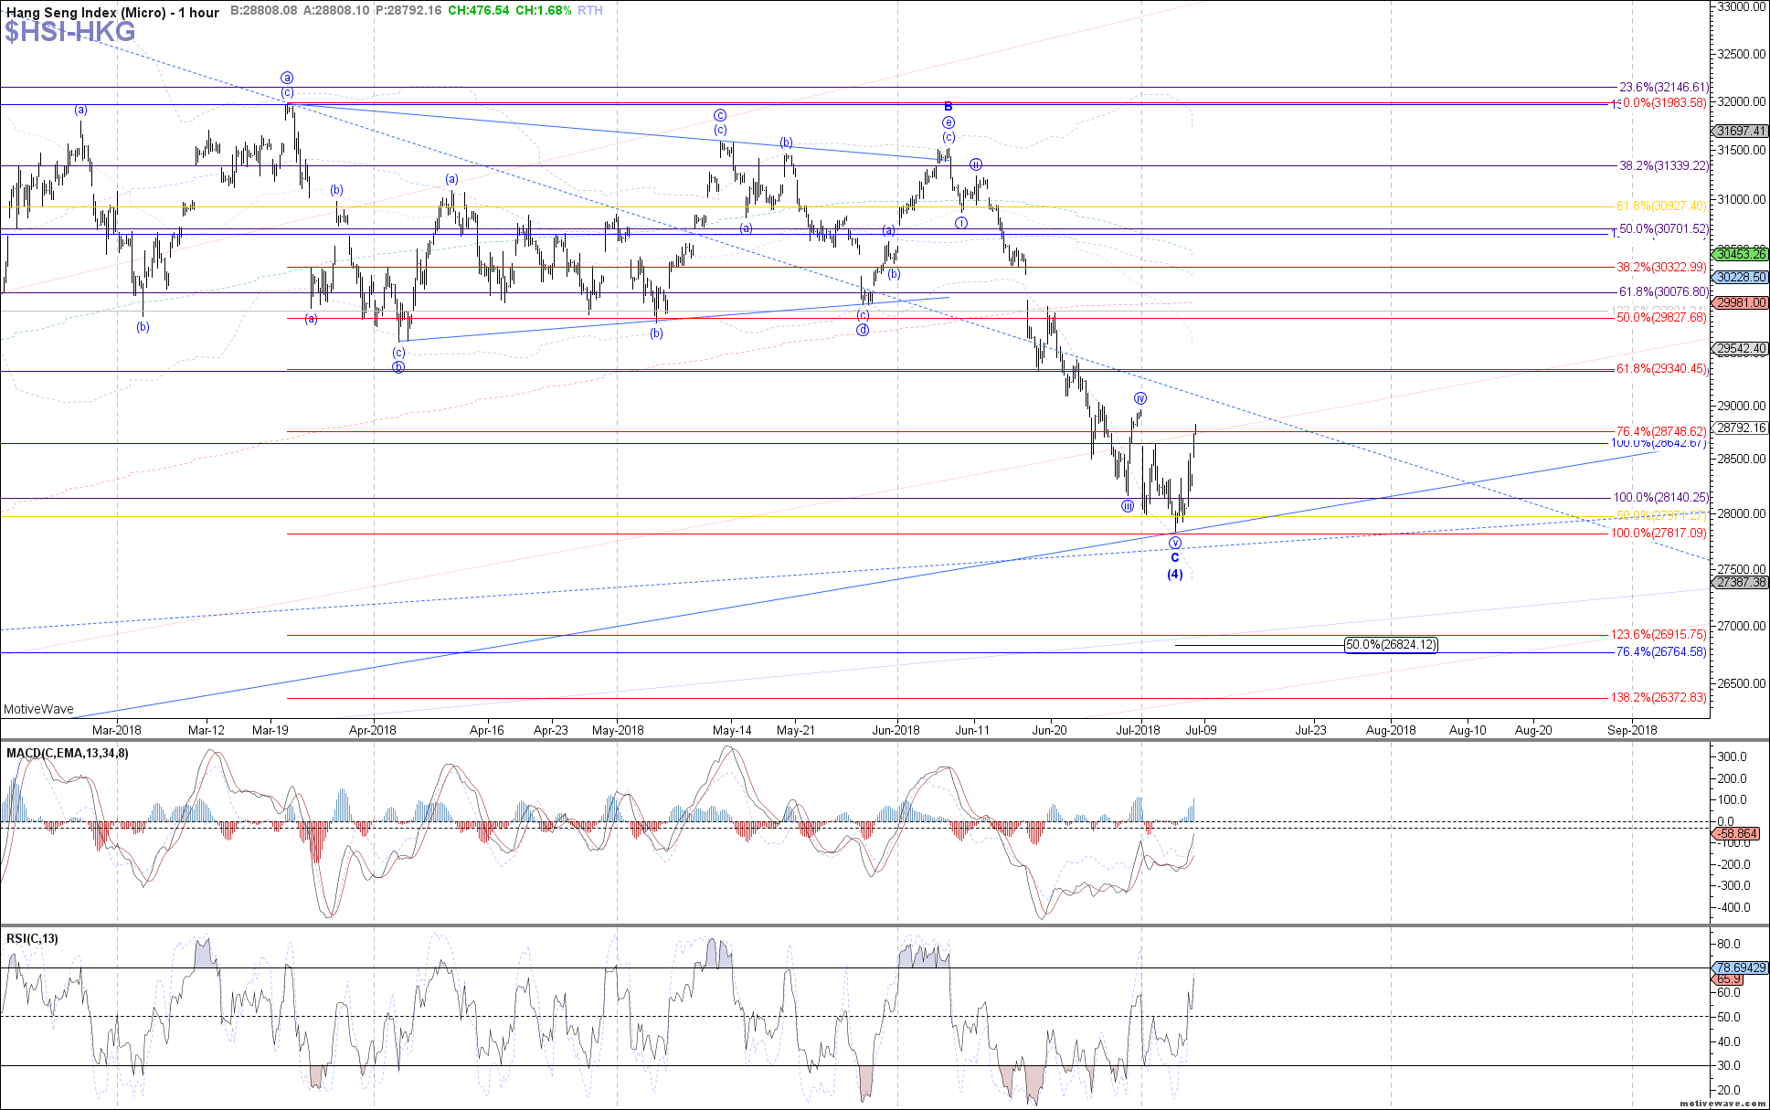The image size is (1770, 1110).
Task: Click the Mar-2018 date on time axis
Action: point(117,730)
